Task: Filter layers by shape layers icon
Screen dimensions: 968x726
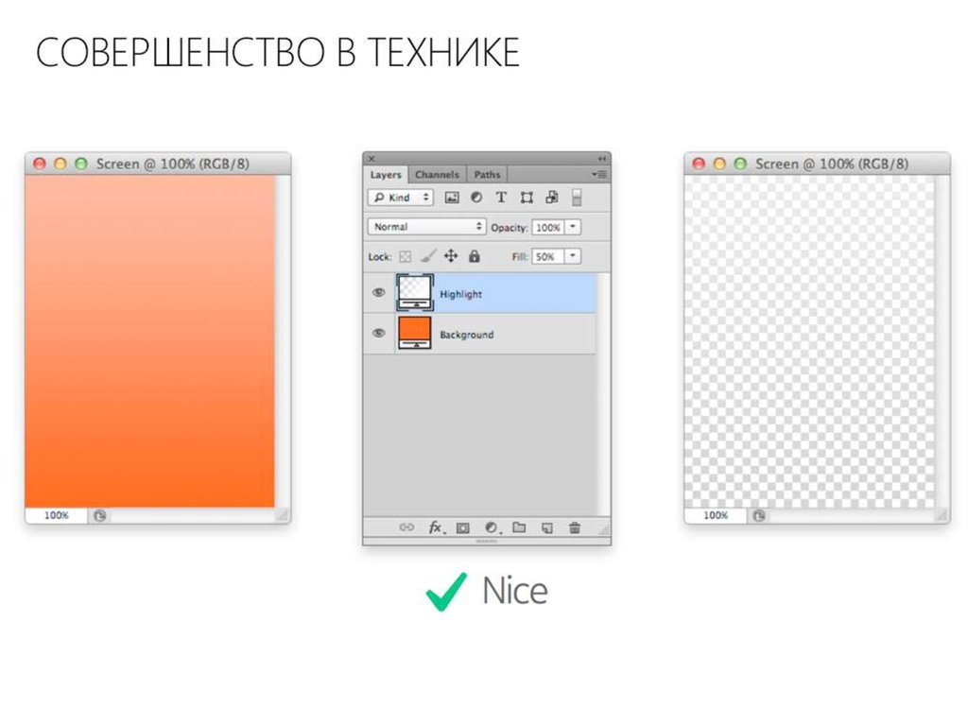Action: tap(527, 198)
